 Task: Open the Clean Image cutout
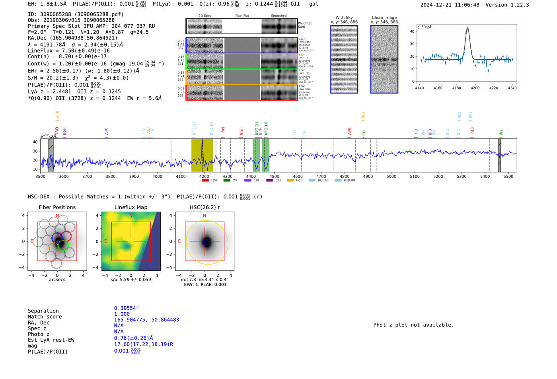tap(384, 59)
